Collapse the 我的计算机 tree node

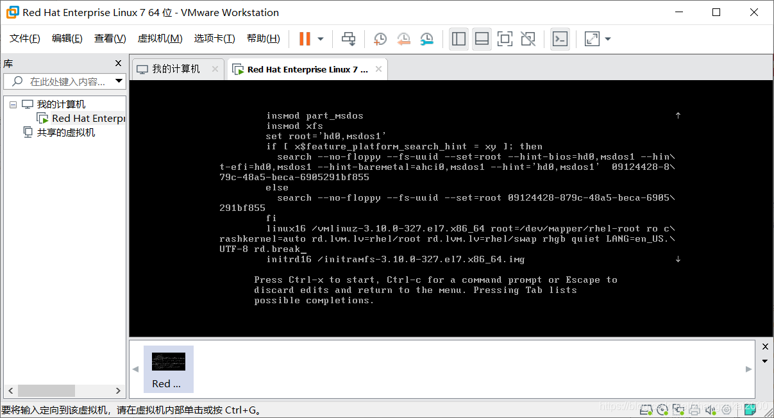click(x=13, y=104)
